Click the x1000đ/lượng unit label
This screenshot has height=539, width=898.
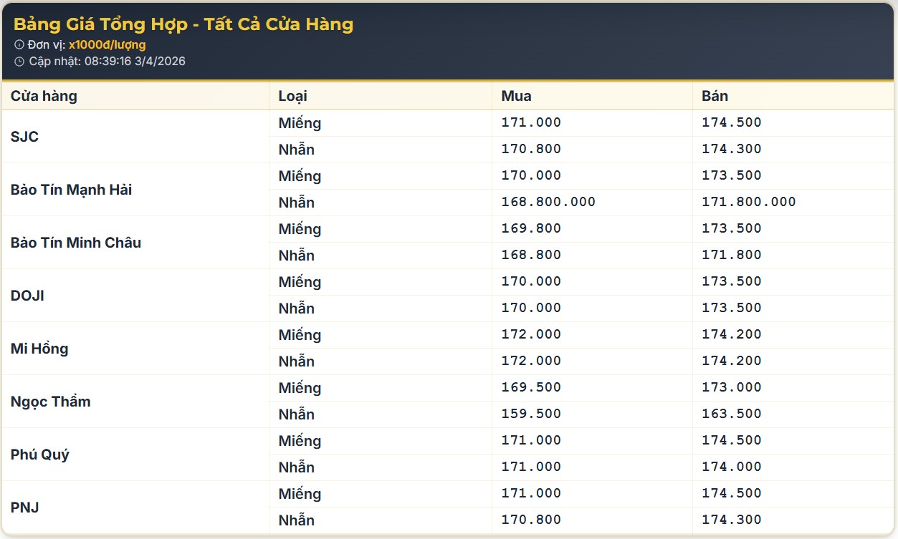[x=107, y=45]
